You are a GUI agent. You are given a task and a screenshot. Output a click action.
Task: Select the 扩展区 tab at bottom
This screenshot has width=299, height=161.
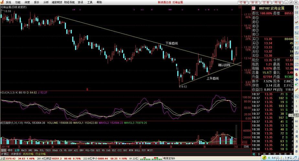5,154
